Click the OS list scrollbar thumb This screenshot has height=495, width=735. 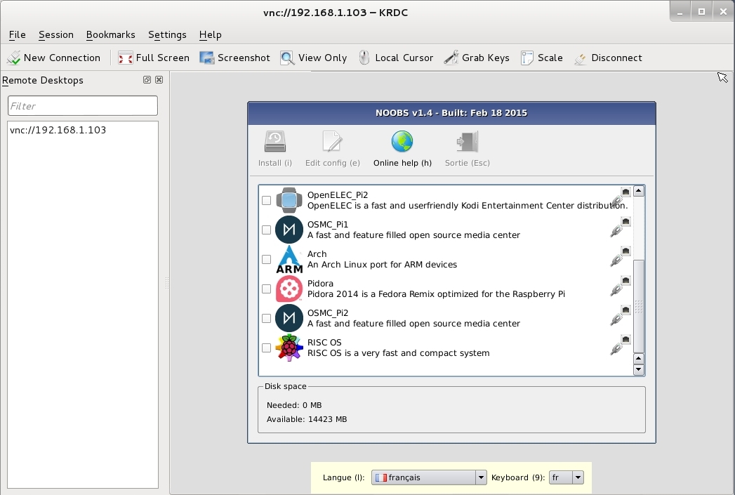coord(638,305)
